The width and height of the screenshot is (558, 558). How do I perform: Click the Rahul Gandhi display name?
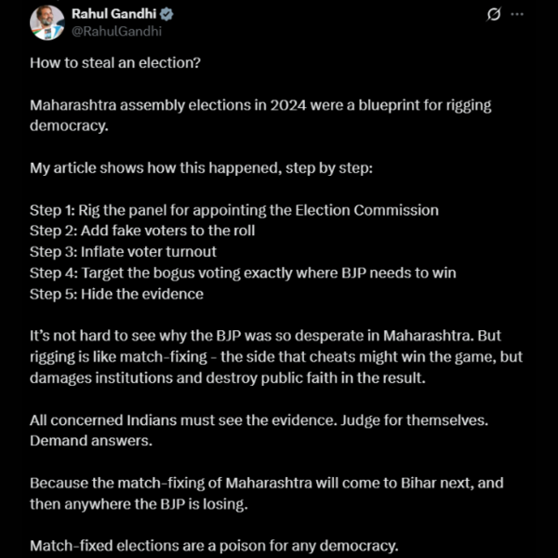(x=113, y=14)
